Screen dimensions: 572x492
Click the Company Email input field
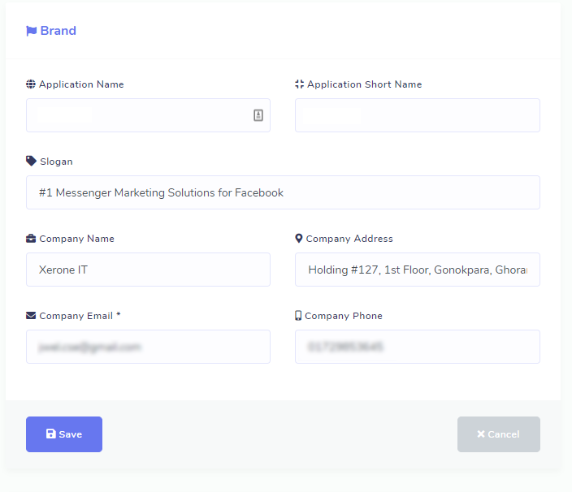148,347
